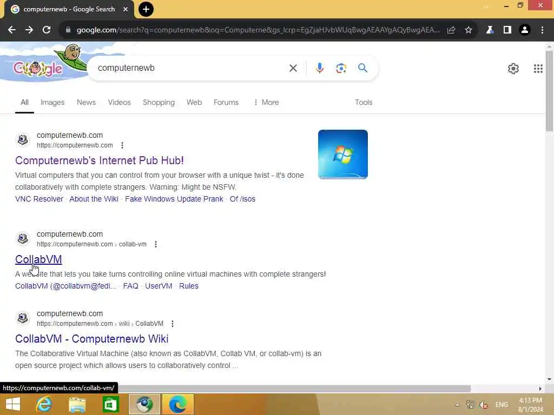The height and width of the screenshot is (415, 554).
Task: Submit search with magnifying glass icon
Action: click(x=363, y=68)
